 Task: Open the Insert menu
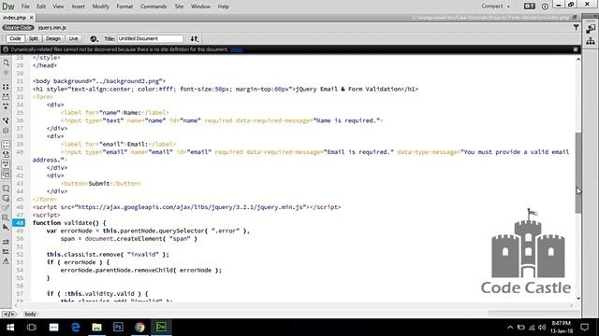(78, 7)
